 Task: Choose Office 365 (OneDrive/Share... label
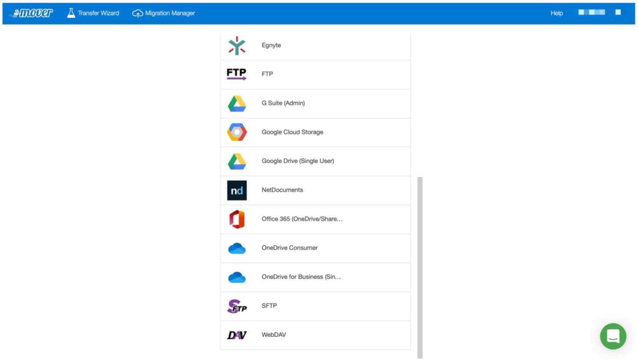(x=302, y=219)
